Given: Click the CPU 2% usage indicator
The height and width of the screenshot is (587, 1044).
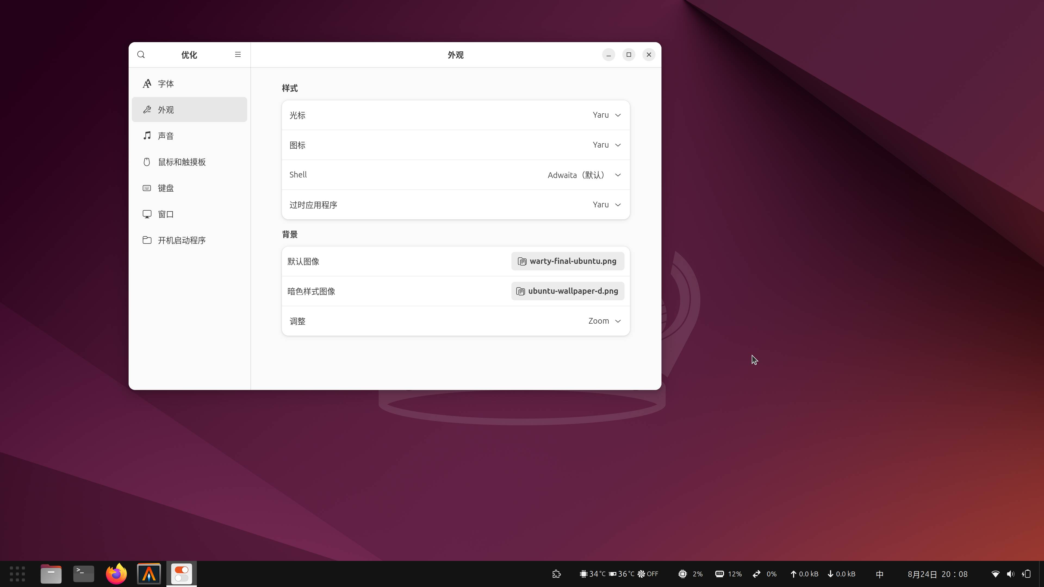Looking at the screenshot, I should [x=691, y=574].
